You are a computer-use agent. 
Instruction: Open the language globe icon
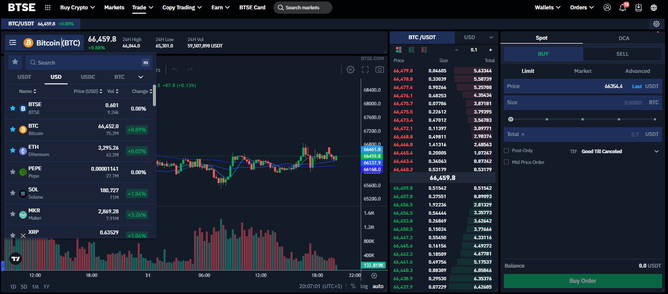654,7
